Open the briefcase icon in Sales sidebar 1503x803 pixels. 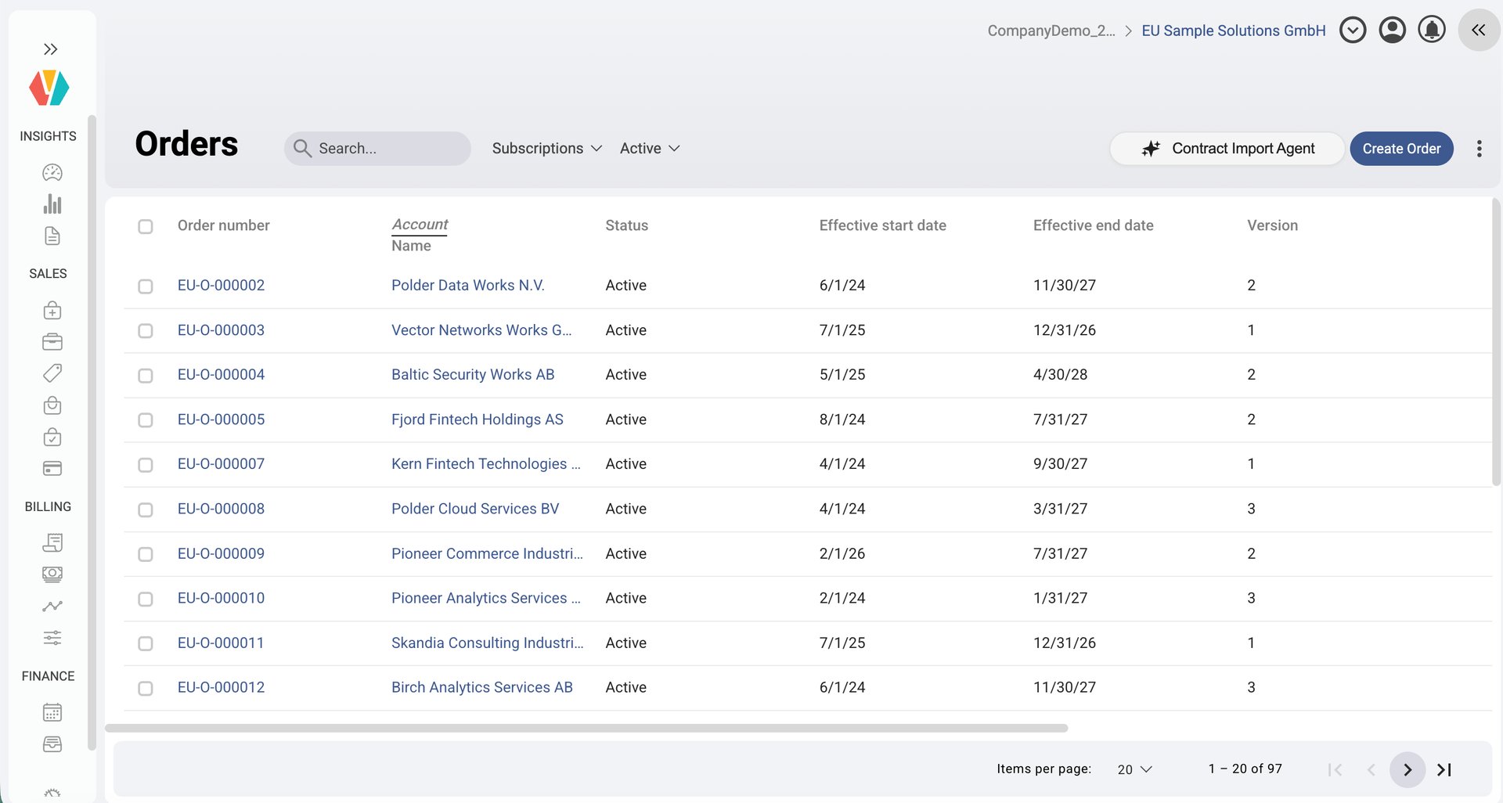click(x=52, y=342)
